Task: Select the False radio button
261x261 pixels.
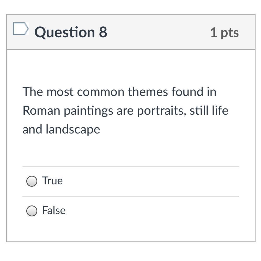Action: point(32,211)
